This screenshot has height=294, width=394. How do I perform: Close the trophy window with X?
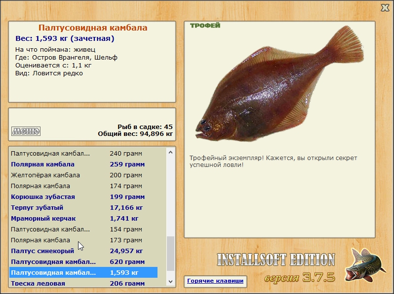coord(385,7)
